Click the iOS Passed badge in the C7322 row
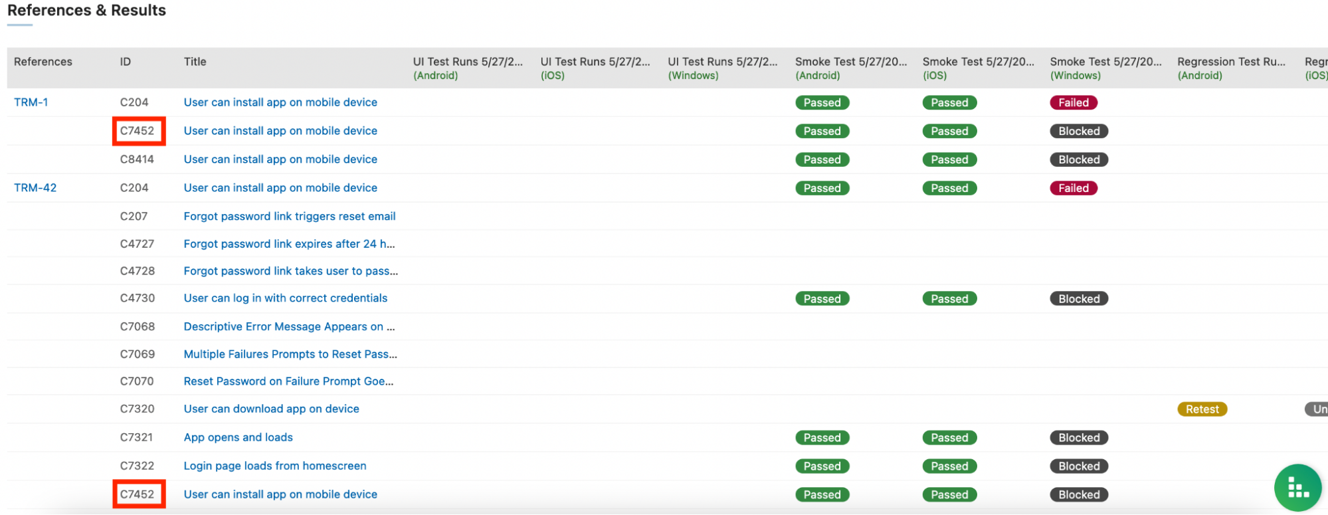Image resolution: width=1328 pixels, height=515 pixels. pyautogui.click(x=949, y=466)
